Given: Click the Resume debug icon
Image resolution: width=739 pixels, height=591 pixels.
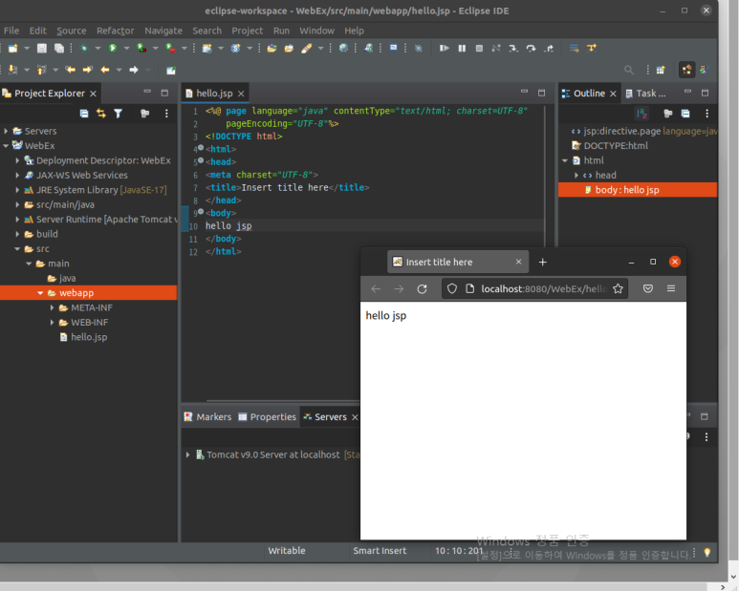Looking at the screenshot, I should tap(444, 48).
